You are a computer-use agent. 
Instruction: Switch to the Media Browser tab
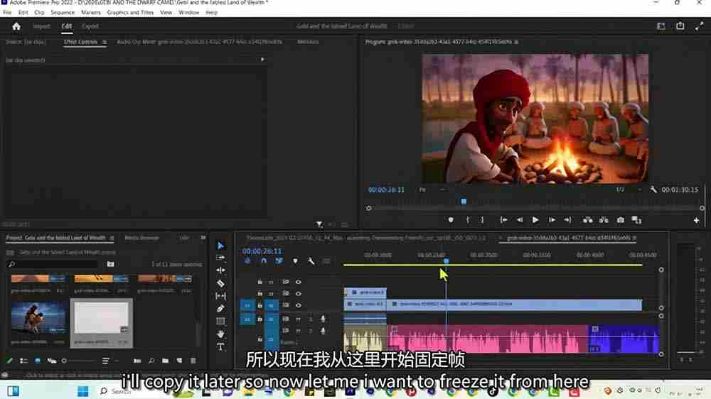tap(142, 238)
